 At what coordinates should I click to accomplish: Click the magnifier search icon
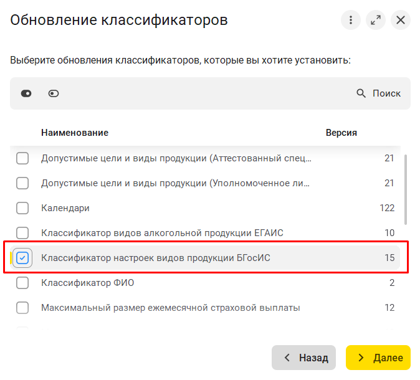point(361,93)
